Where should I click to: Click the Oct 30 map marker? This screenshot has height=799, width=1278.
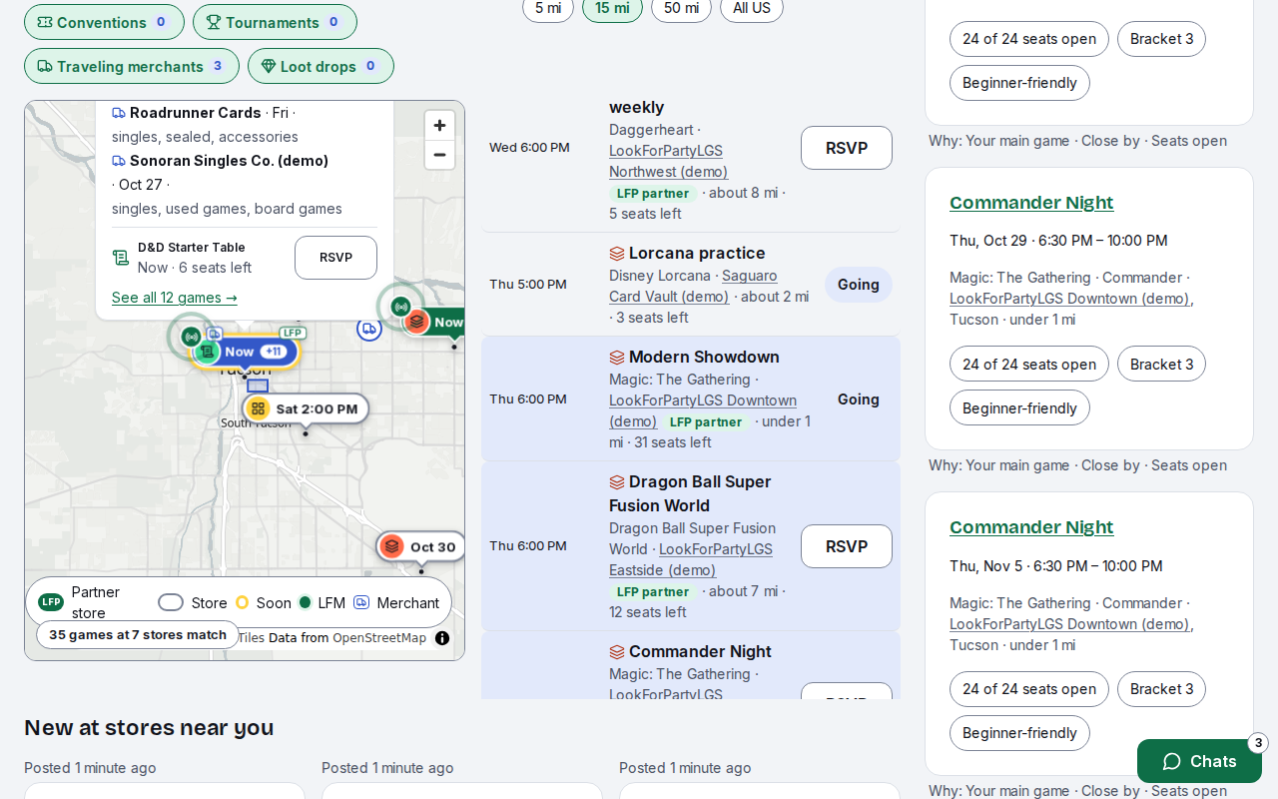(421, 547)
